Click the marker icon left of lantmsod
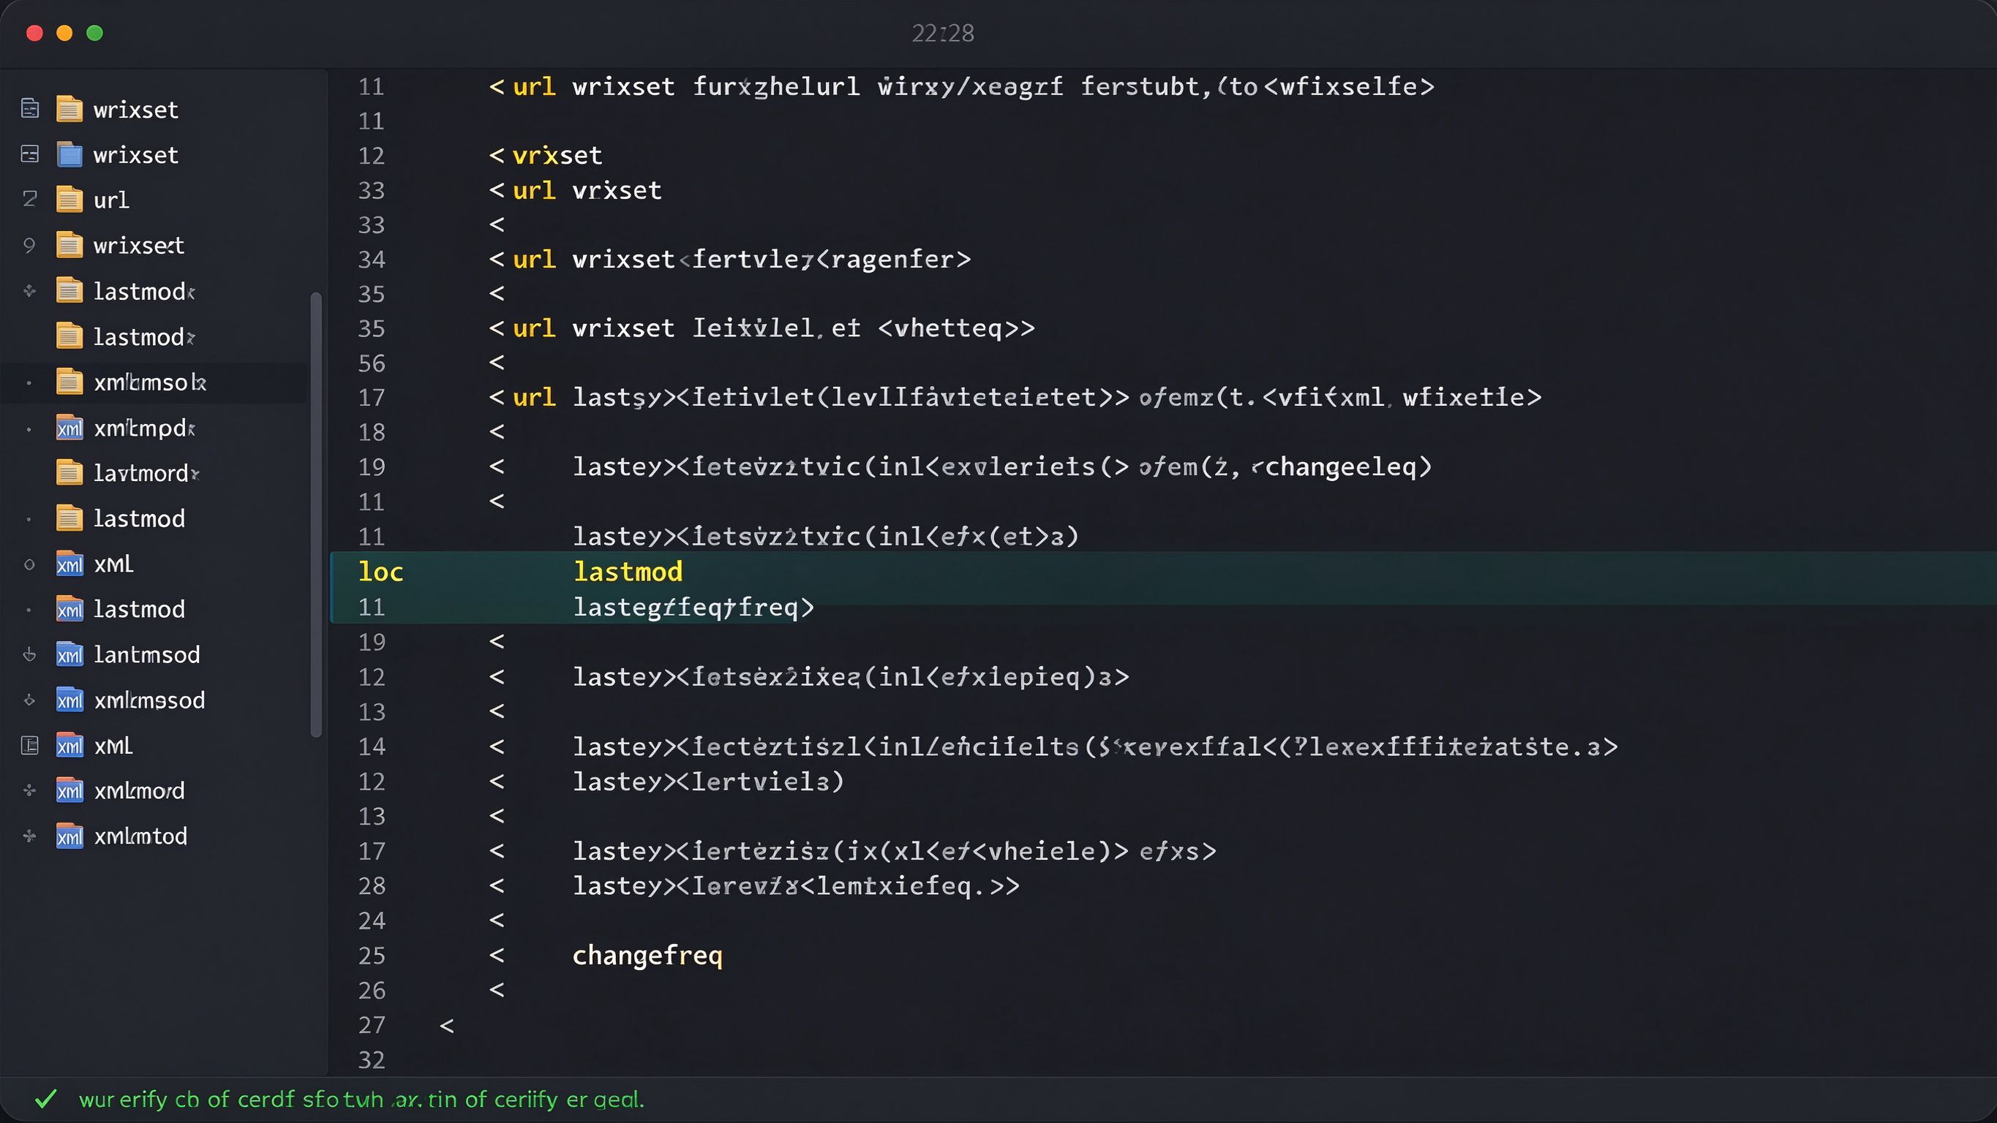The image size is (1997, 1123). (29, 654)
